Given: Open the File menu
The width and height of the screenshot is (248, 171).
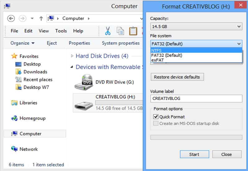Looking at the screenshot, I should pyautogui.click(x=14, y=31).
